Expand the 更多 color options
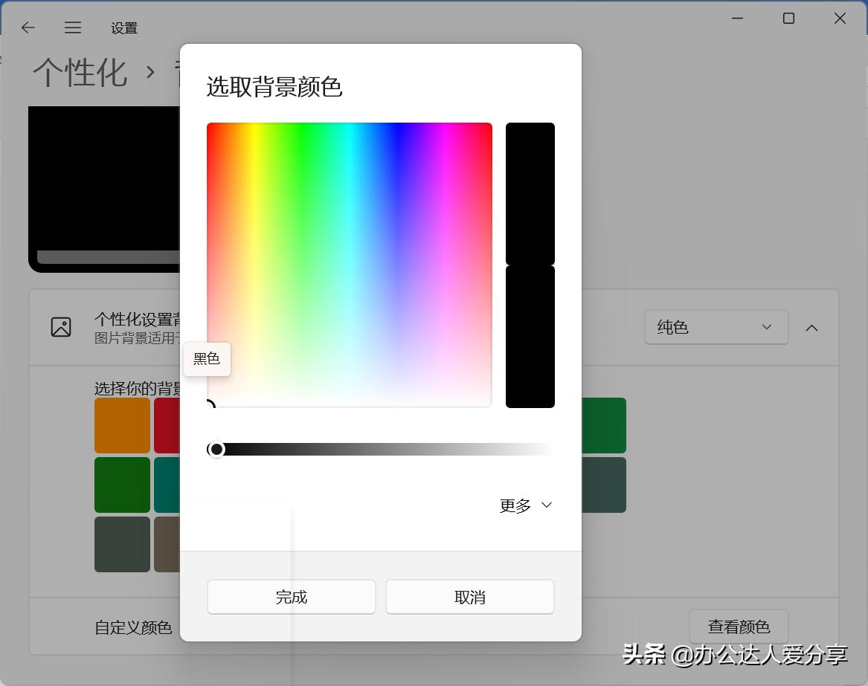This screenshot has width=868, height=686. click(x=525, y=505)
